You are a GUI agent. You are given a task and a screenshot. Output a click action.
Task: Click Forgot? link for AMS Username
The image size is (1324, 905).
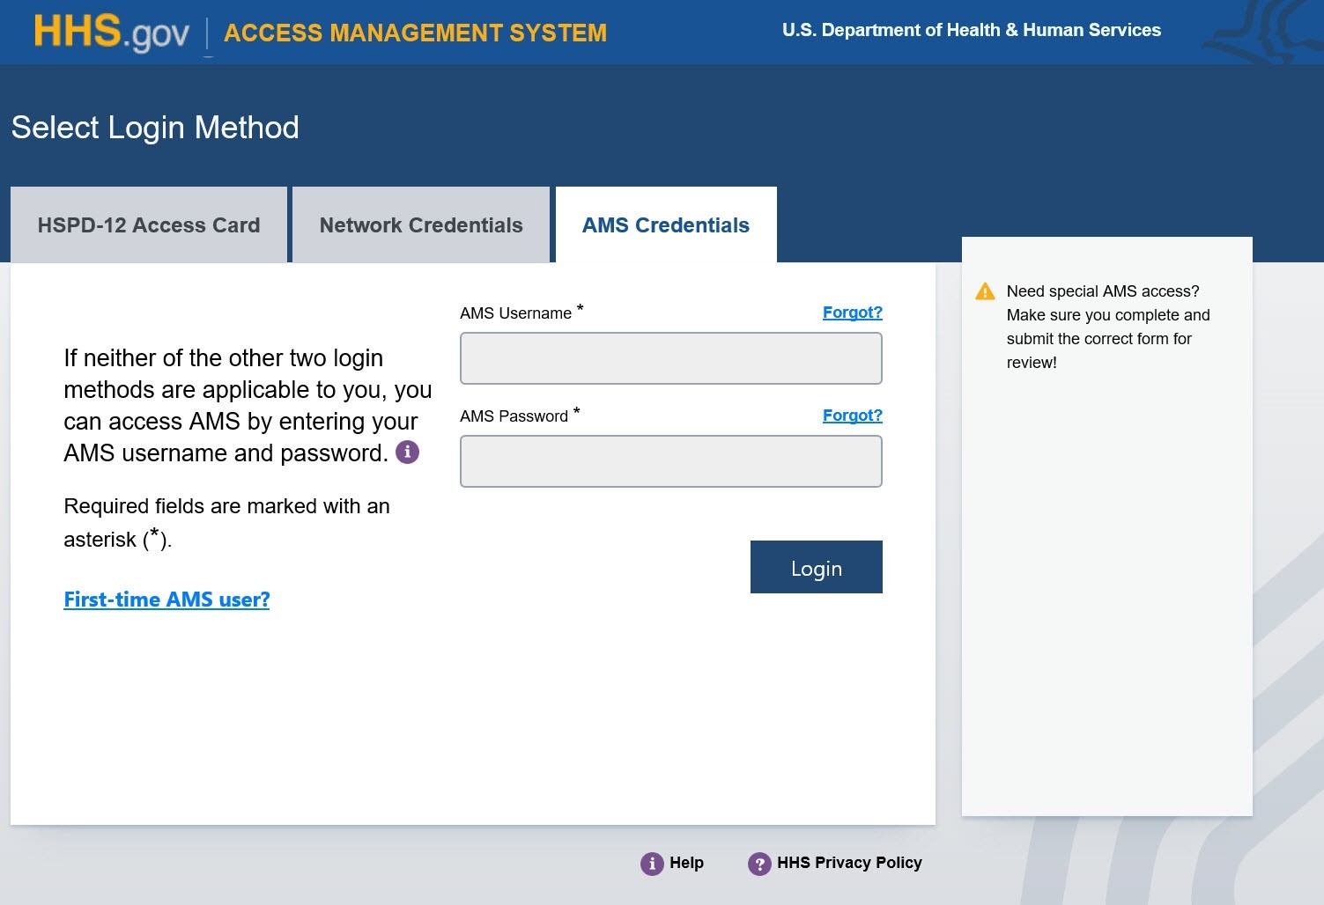pyautogui.click(x=852, y=313)
